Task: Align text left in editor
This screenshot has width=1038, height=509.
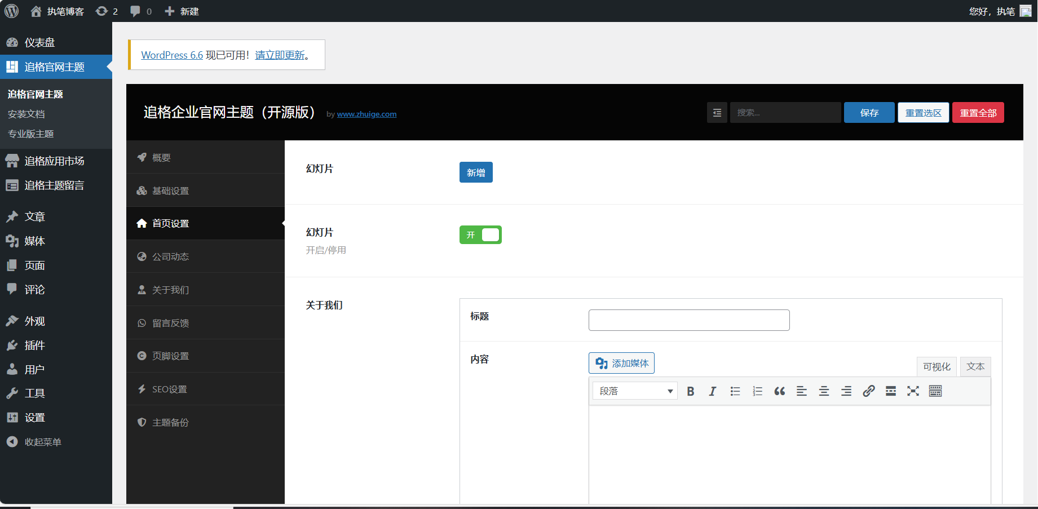Action: point(802,391)
